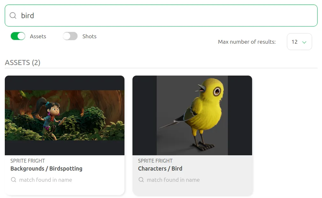This screenshot has width=322, height=198.
Task: Click the magnifier icon on the Birdspotting card
Action: (13, 180)
